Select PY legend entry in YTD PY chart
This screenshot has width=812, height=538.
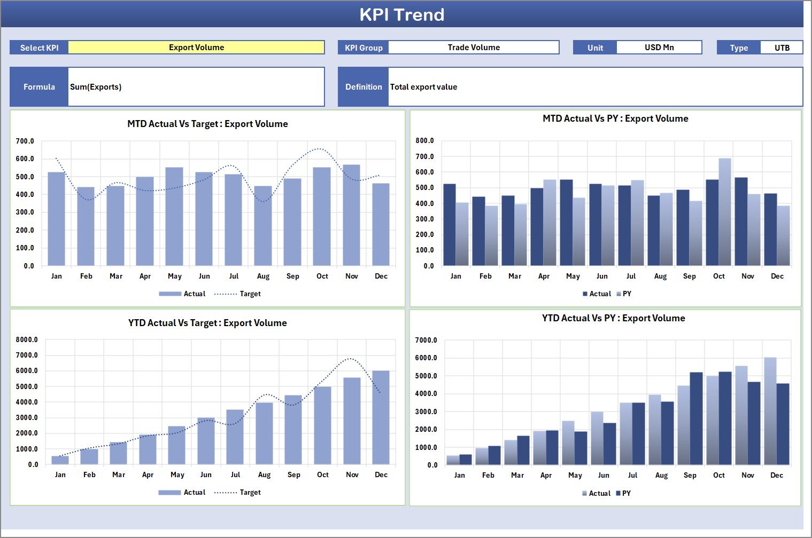click(x=623, y=494)
